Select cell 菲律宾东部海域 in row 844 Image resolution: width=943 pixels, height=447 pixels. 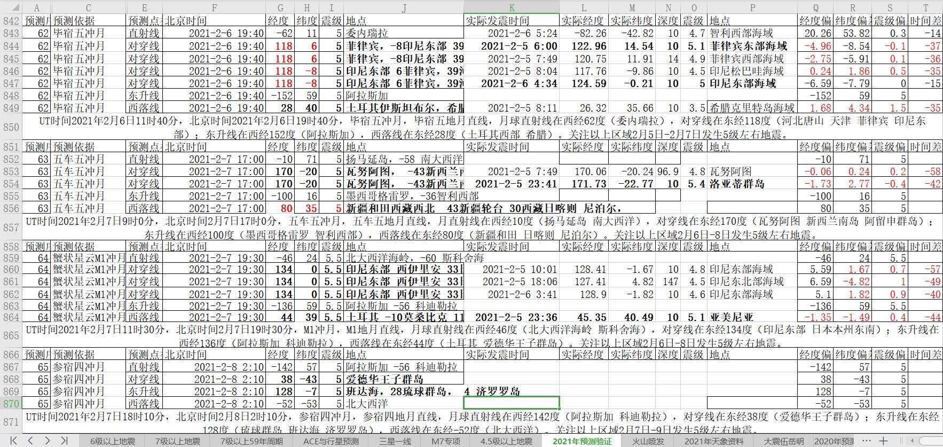(752, 46)
